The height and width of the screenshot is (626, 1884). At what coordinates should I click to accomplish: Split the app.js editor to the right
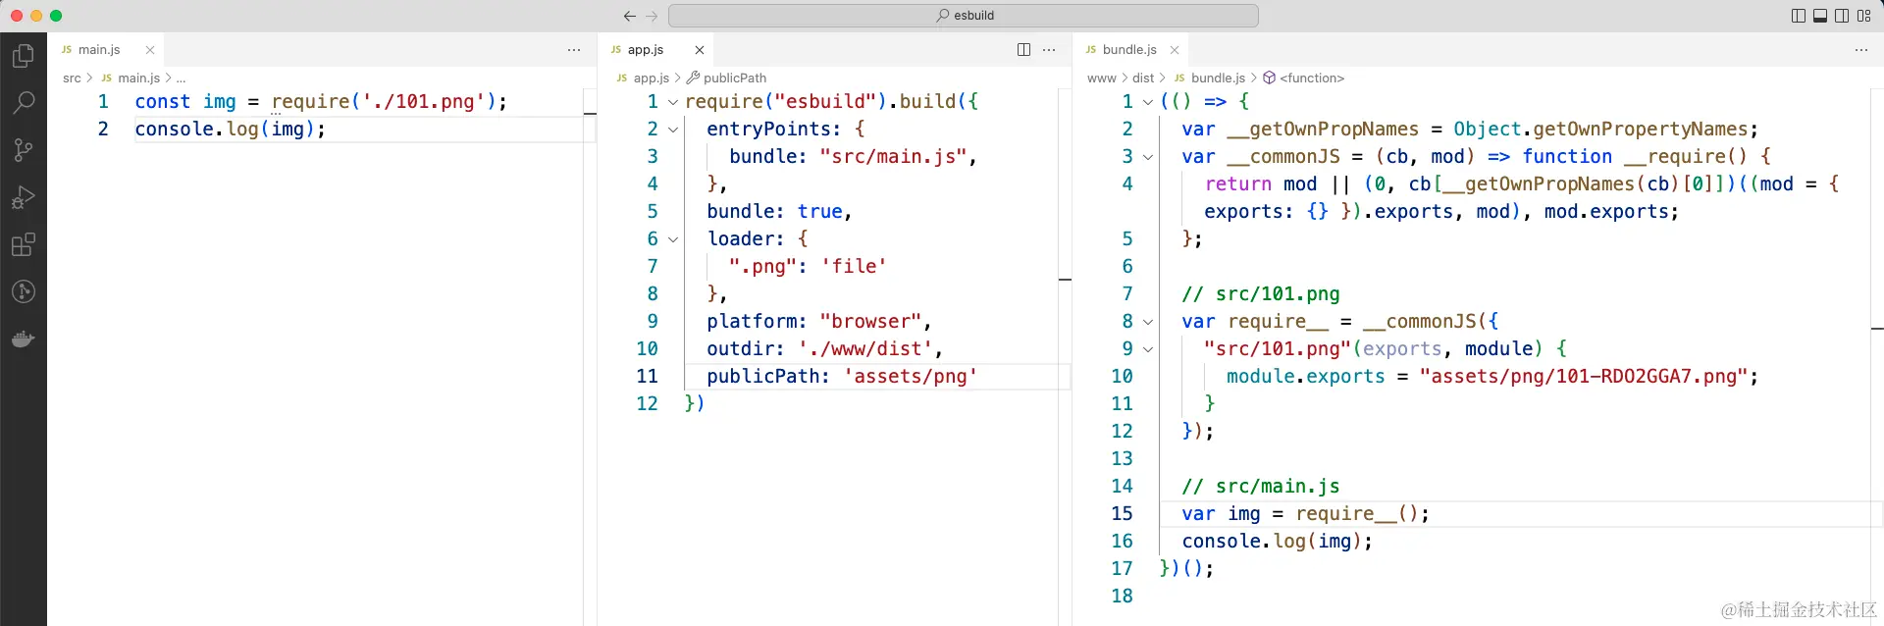tap(1023, 49)
